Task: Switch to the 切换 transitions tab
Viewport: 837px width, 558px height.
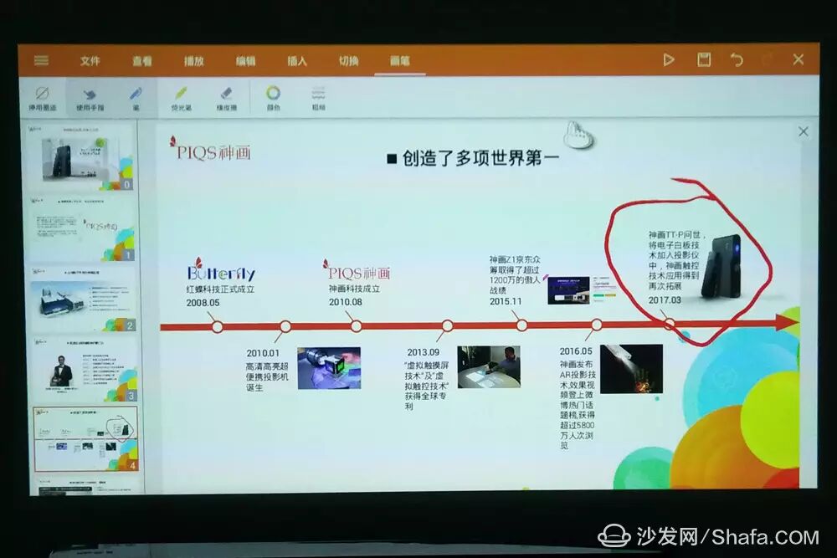Action: click(348, 61)
